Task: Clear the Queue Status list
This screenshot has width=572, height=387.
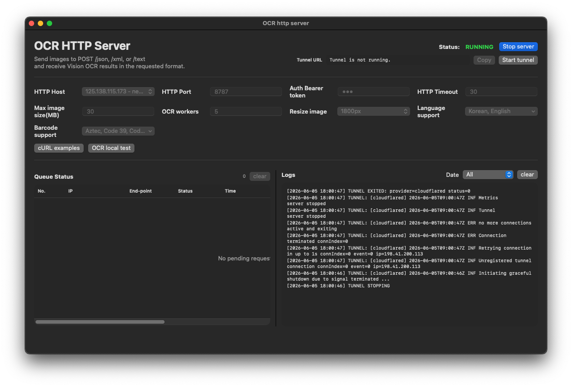Action: coord(259,176)
